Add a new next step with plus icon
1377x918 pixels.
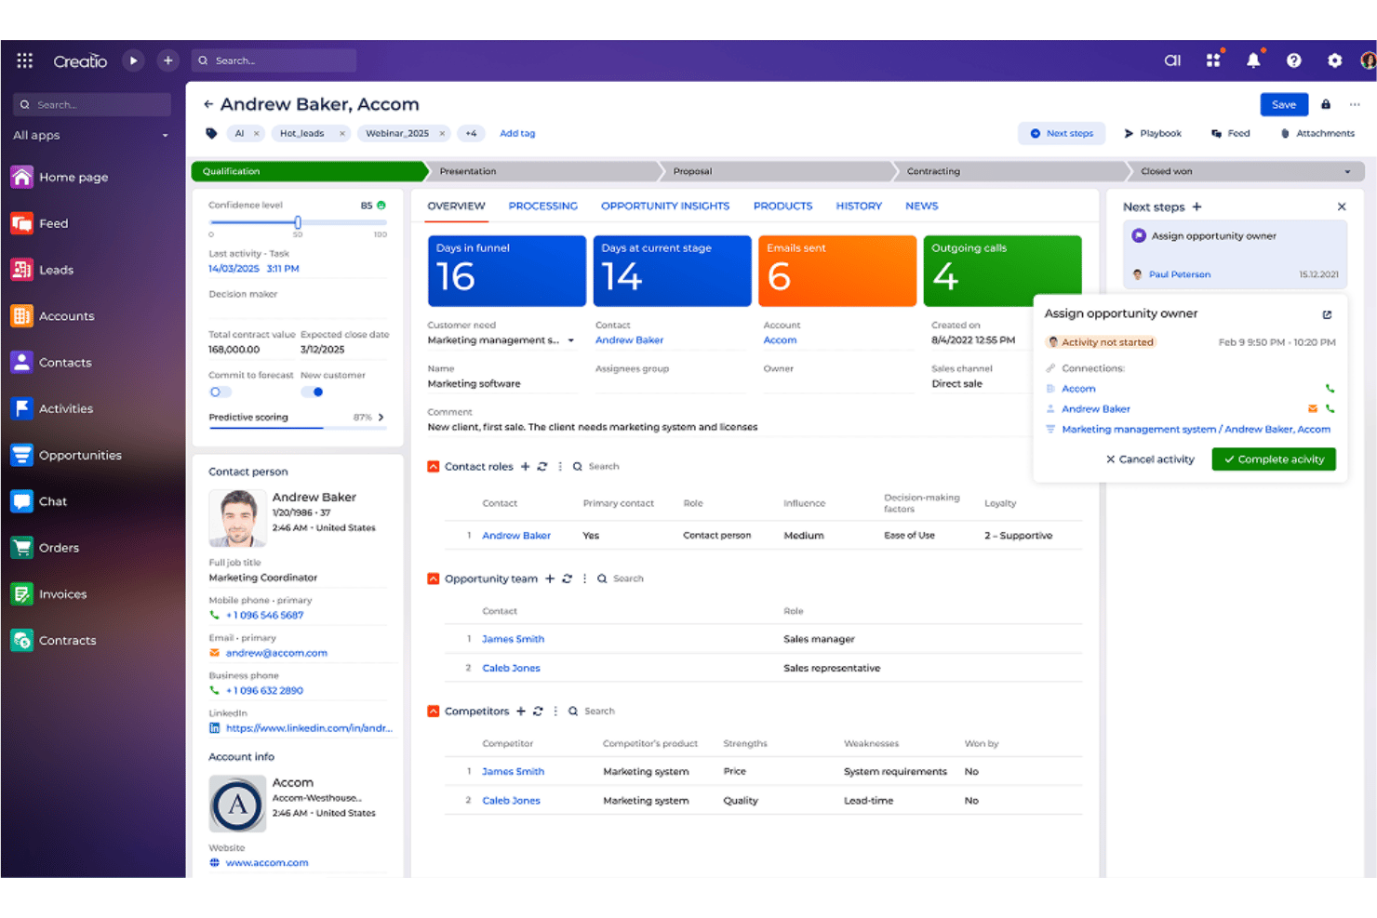[x=1197, y=206]
